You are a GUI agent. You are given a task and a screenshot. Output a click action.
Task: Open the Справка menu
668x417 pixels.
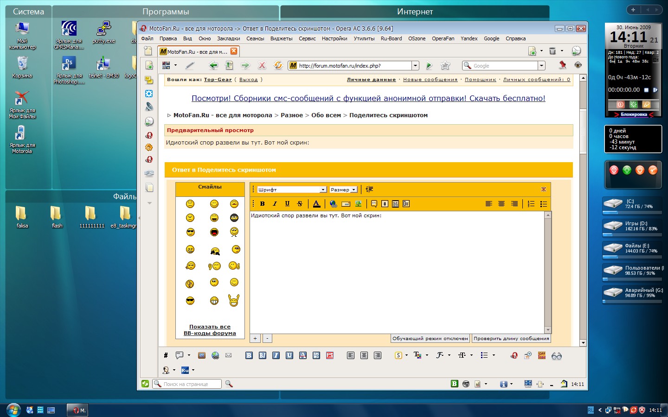(x=515, y=38)
